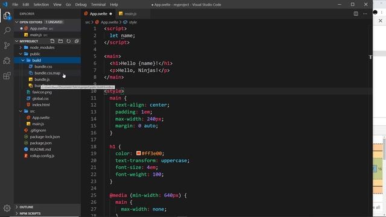Viewport: 386px width, 217px height.
Task: Open the Explorer view in activity bar
Action: [x=7, y=16]
